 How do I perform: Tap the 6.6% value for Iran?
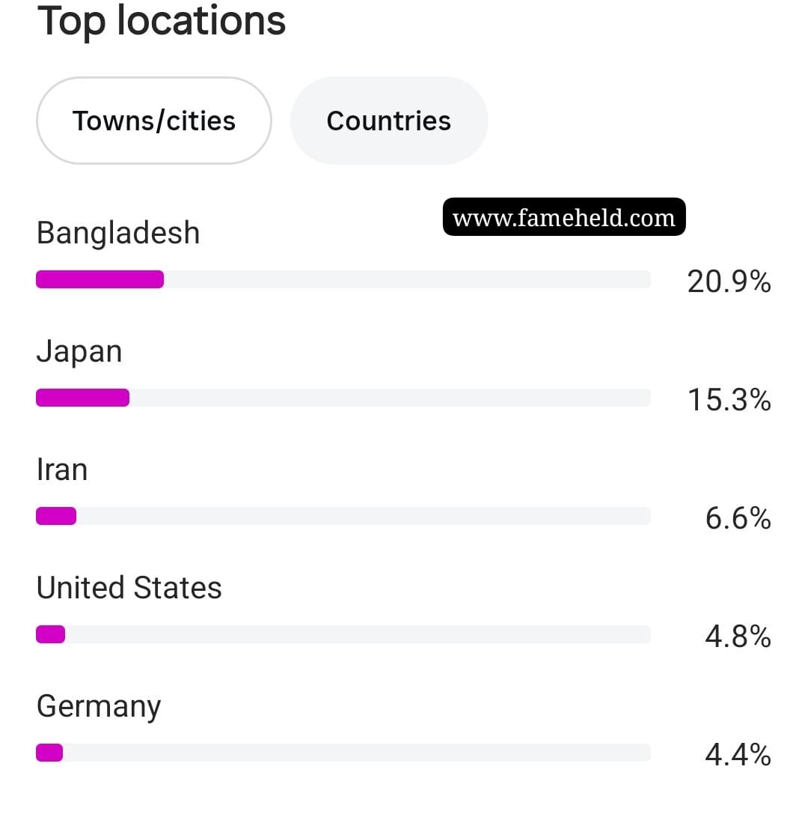pos(738,518)
